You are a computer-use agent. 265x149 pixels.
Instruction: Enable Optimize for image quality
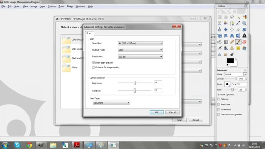coord(94,67)
